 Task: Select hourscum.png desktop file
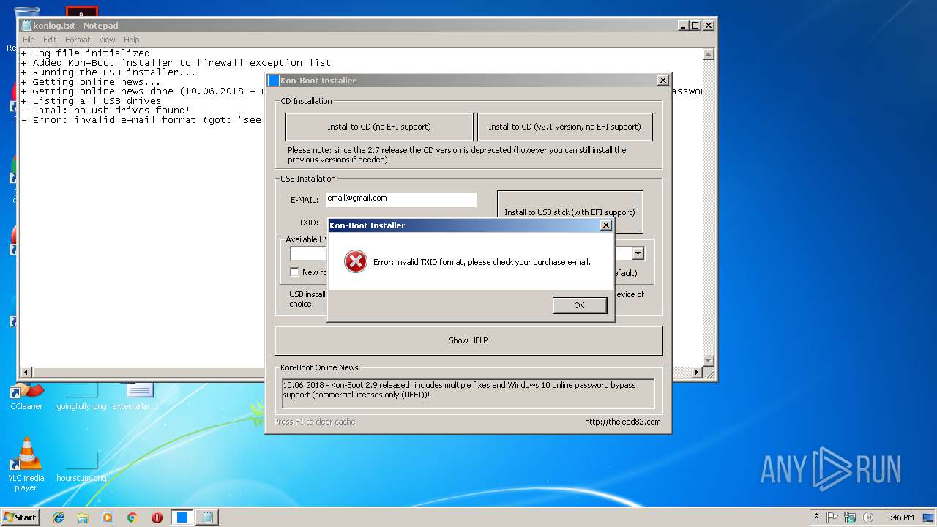pos(81,467)
